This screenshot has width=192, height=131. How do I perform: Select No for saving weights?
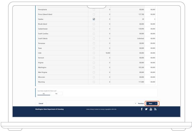[x=44, y=94]
